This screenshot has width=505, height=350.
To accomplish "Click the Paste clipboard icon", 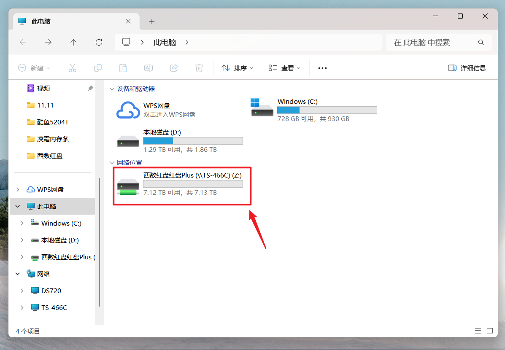I will click(123, 68).
